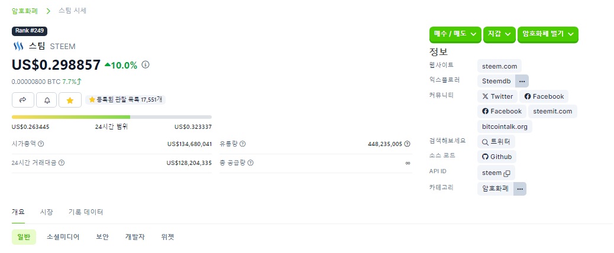
Task: Switch to the 시장 tab
Action: point(46,212)
